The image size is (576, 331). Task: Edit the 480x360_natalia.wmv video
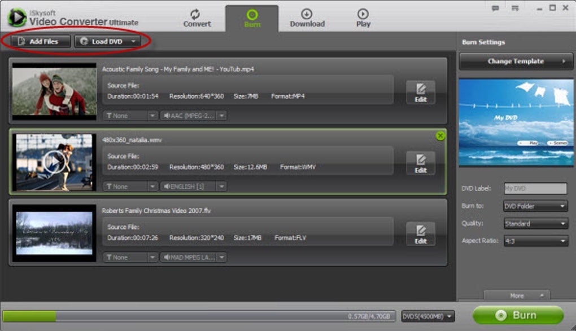(421, 163)
